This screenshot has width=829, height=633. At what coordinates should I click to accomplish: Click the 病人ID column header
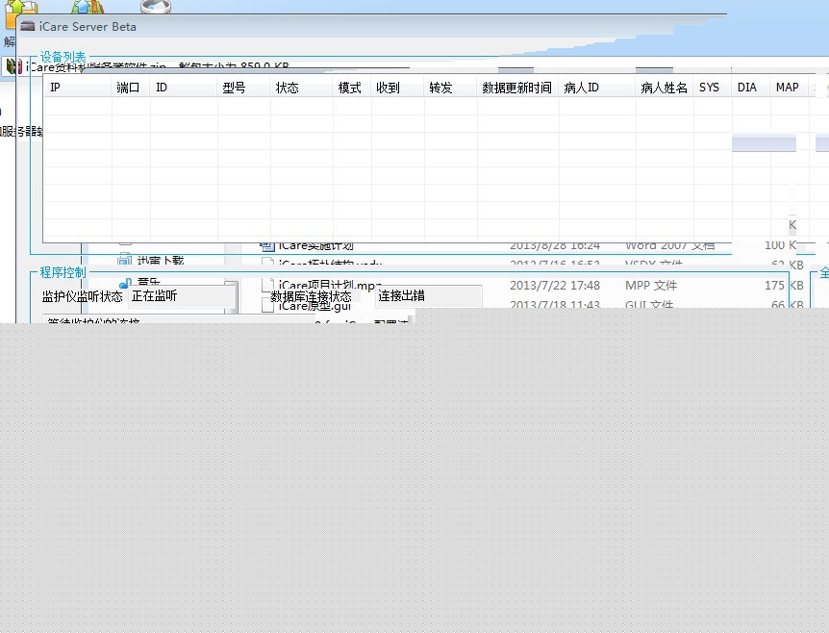point(597,88)
